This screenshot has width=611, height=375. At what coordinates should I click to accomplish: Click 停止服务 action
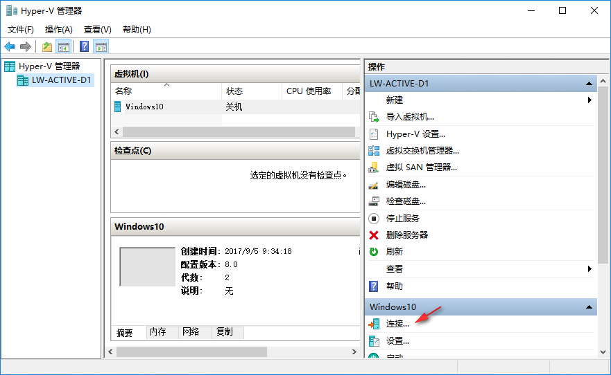pos(402,219)
